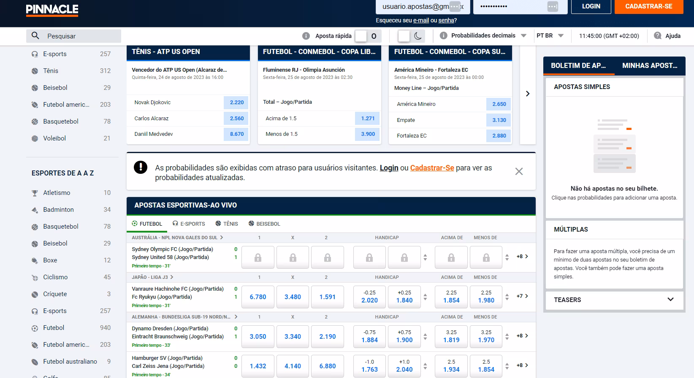Click the search magnifier icon
Screen dimensions: 694x378
click(35, 36)
